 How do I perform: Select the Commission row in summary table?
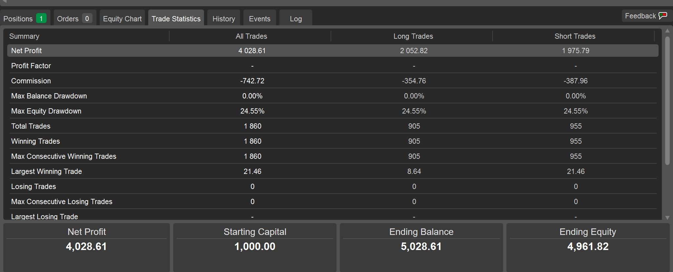[x=31, y=81]
